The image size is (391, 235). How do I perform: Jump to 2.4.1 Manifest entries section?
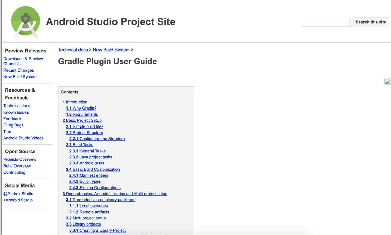point(89,175)
